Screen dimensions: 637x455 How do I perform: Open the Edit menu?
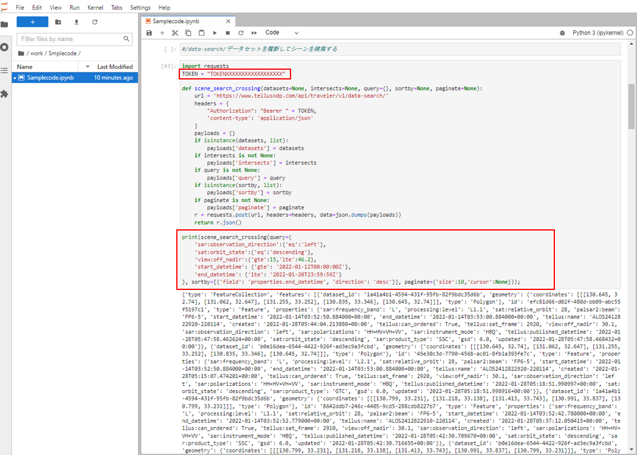point(37,7)
